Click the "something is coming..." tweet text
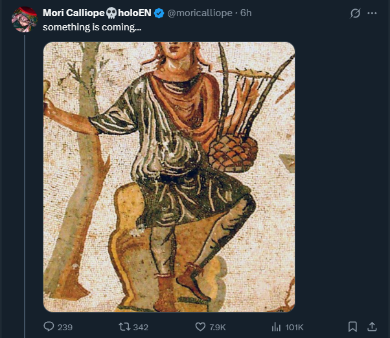This screenshot has height=338, width=390. pos(92,28)
